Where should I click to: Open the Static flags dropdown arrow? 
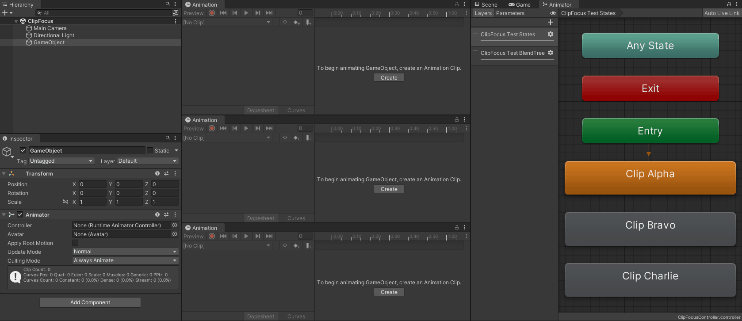tap(176, 150)
